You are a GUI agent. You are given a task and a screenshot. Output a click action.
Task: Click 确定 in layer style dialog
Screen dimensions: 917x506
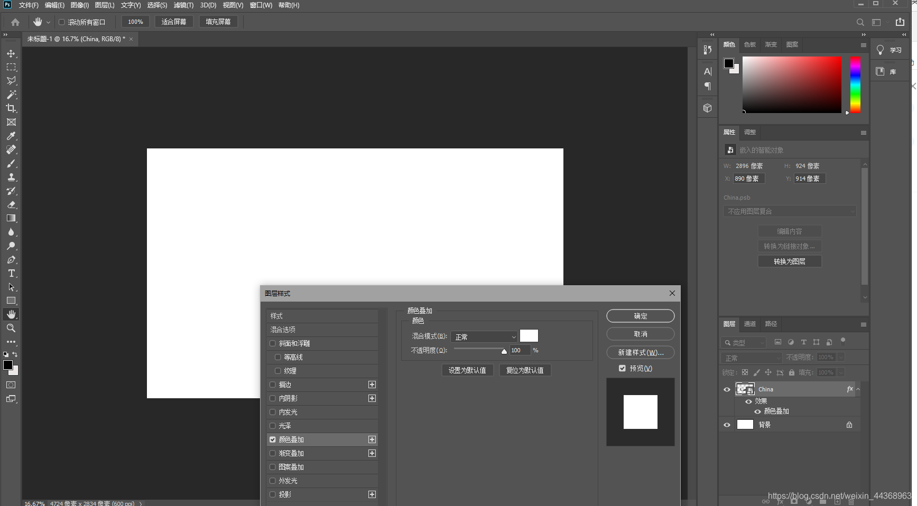(640, 316)
